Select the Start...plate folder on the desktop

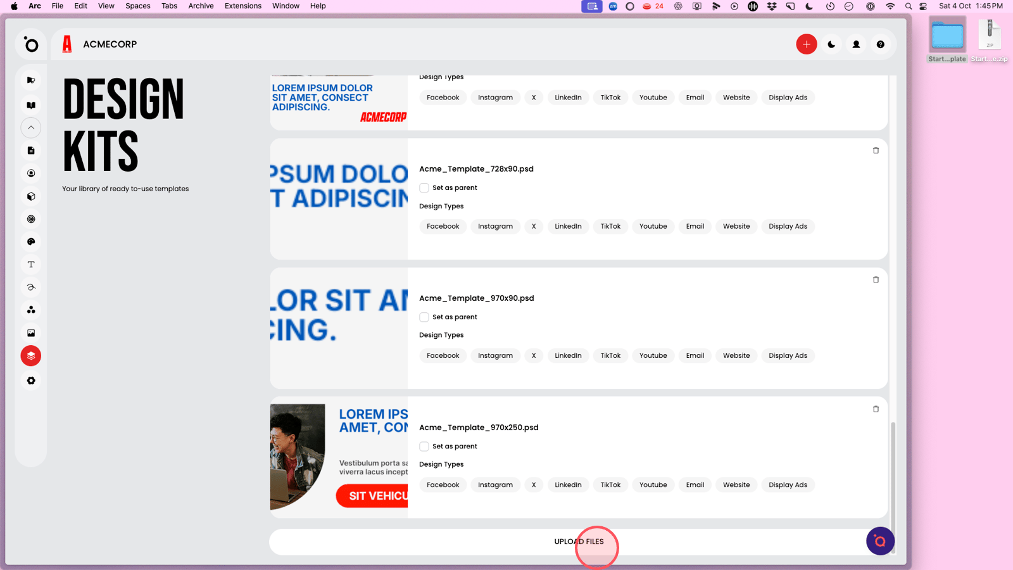coord(947,40)
